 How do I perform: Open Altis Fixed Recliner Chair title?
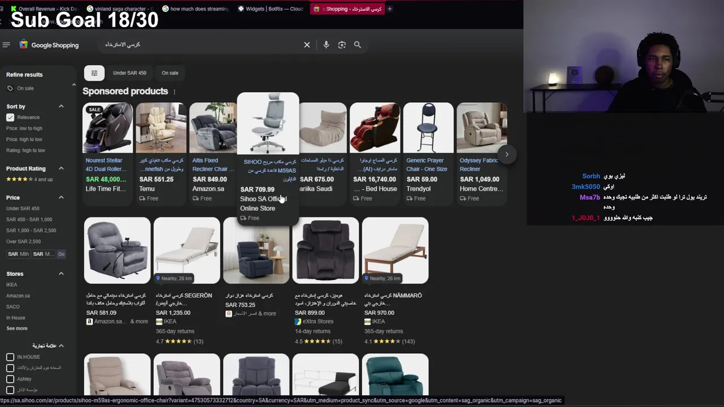coord(213,164)
